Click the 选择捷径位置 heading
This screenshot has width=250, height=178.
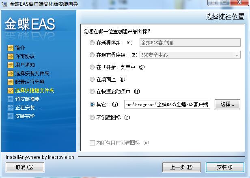coord(225,17)
